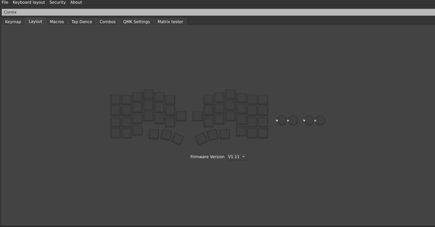
Task: Open the Keyboard layout menu
Action: tap(29, 2)
